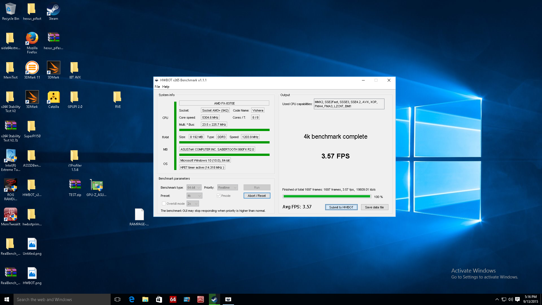Click the Save data file button
542x305 pixels.
point(375,207)
